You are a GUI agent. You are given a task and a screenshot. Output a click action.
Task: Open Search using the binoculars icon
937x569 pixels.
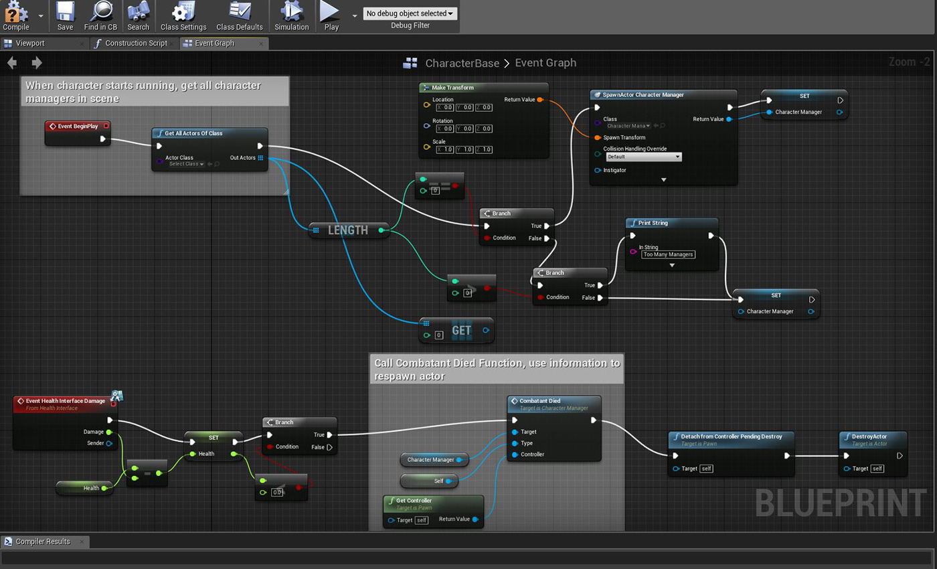[x=138, y=13]
